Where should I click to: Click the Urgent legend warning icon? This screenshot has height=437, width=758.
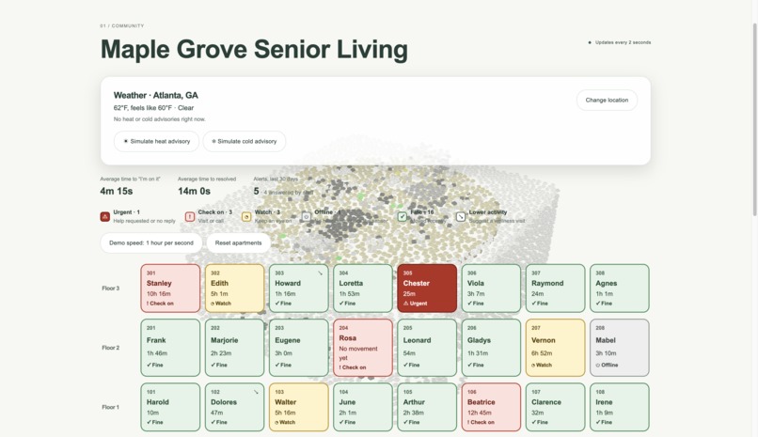(105, 217)
